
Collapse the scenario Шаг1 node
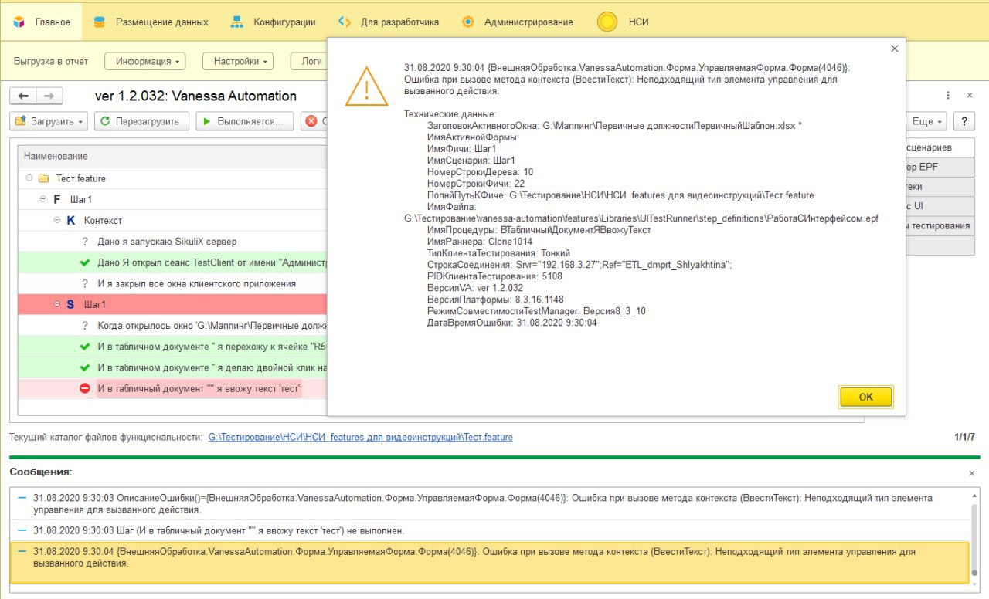57,305
